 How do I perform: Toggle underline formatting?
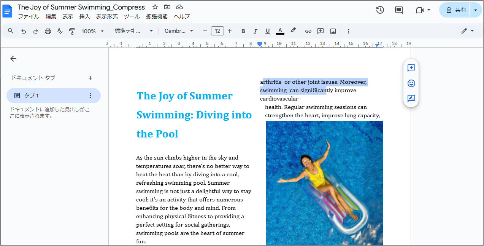[268, 31]
